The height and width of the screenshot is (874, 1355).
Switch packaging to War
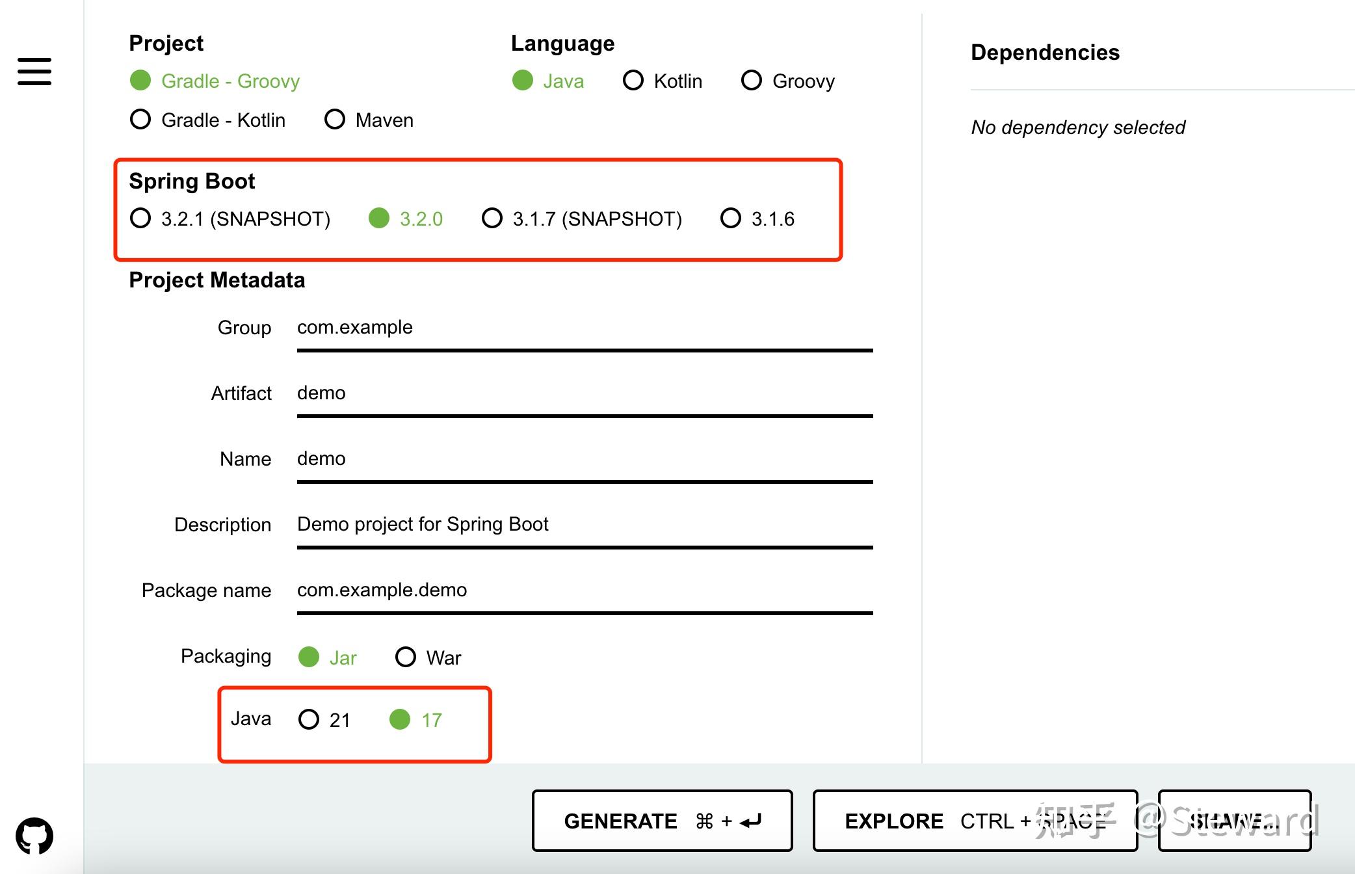click(406, 657)
